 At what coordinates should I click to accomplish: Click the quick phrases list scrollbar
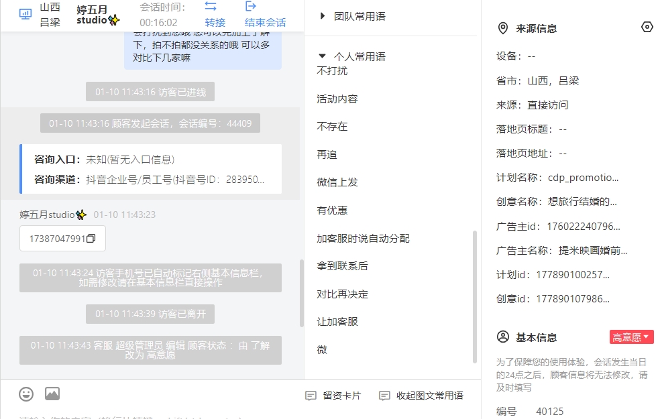[x=475, y=297]
